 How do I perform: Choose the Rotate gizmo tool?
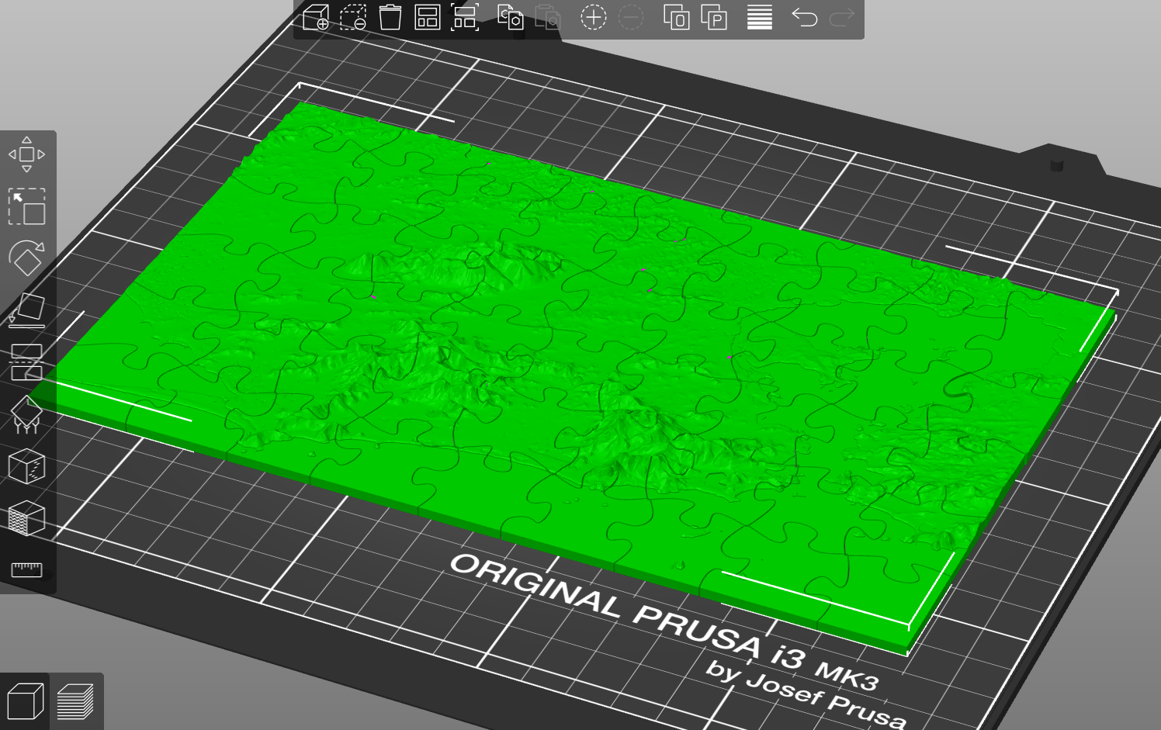26,258
